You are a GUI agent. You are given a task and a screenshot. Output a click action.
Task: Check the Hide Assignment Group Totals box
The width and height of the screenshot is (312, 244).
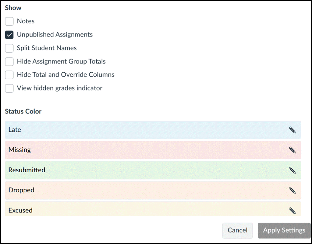click(9, 61)
